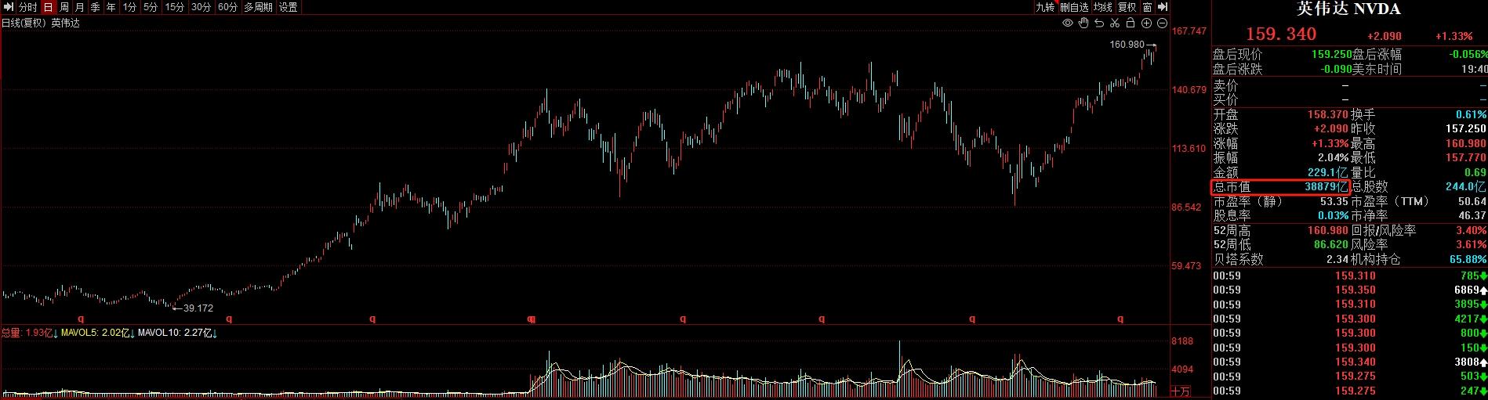Select the tick row with volume 4217

coord(1349,319)
